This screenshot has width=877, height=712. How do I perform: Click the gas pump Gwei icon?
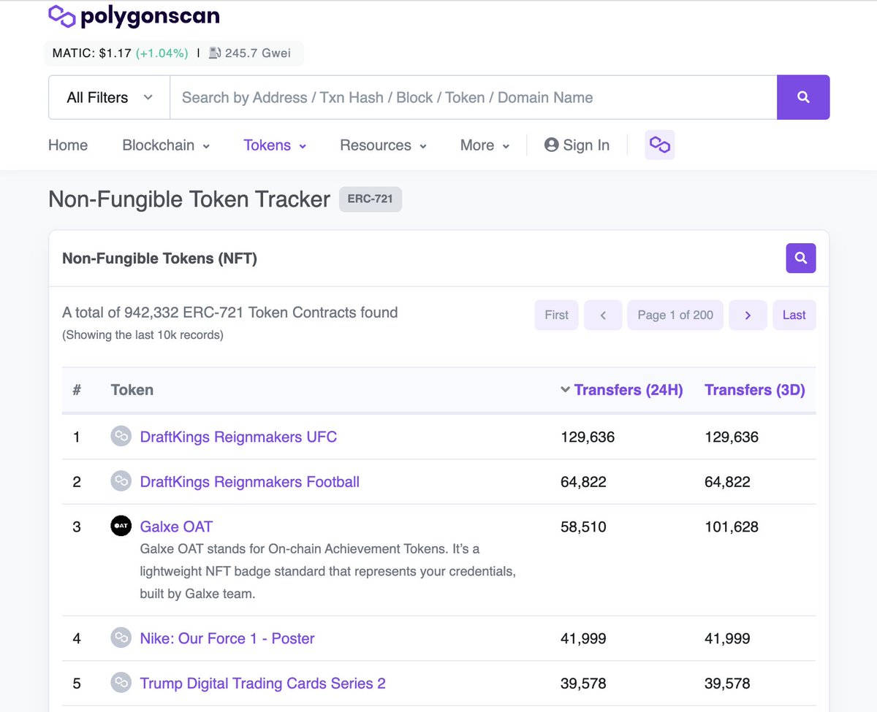[x=215, y=53]
